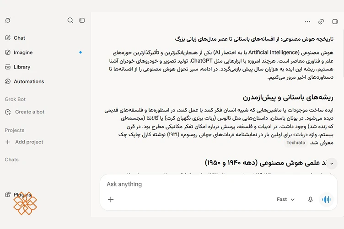Click the article title about 'تاریخچه هوش مصنوعی'

tap(254, 39)
